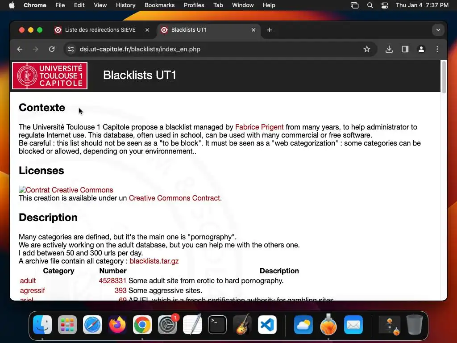Open the Tab menu
Viewport: 457px width, 343px height.
click(x=218, y=5)
